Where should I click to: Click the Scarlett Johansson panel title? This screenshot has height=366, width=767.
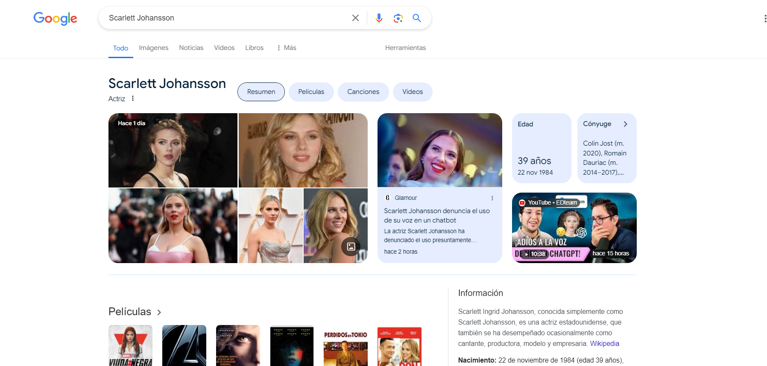point(167,83)
